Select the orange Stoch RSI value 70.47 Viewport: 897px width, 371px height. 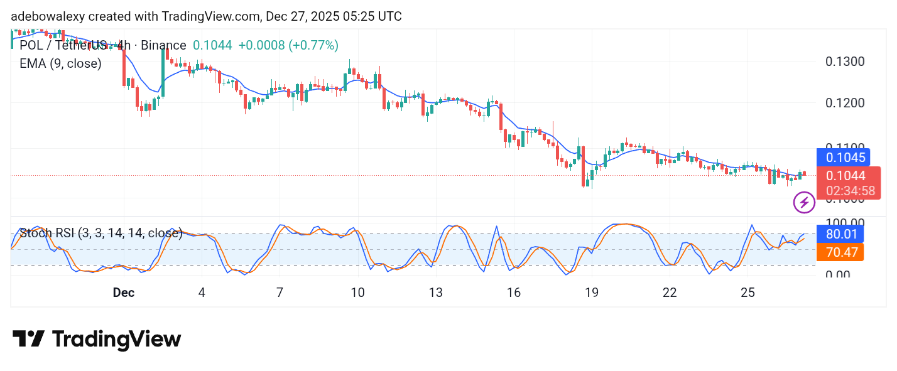840,252
